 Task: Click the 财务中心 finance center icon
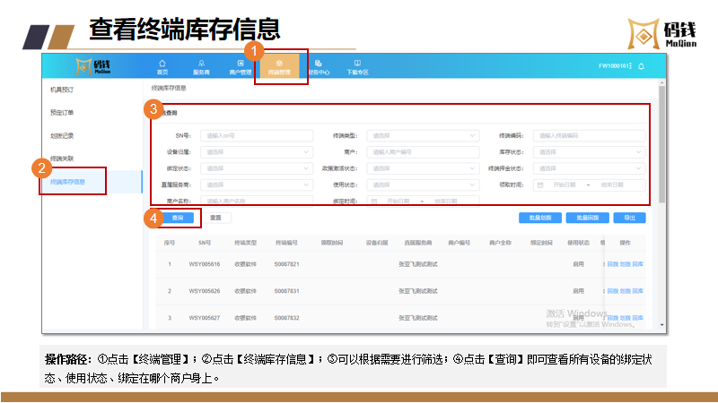point(319,63)
